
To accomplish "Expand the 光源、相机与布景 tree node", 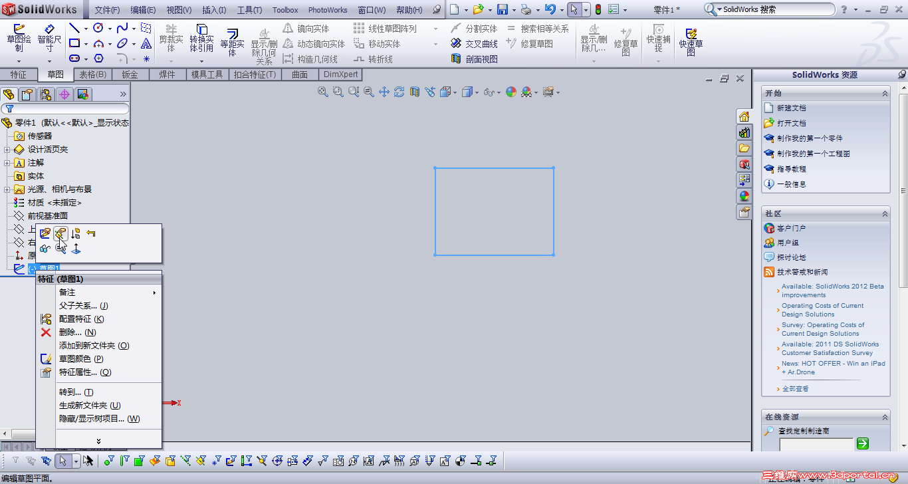I will tap(7, 189).
